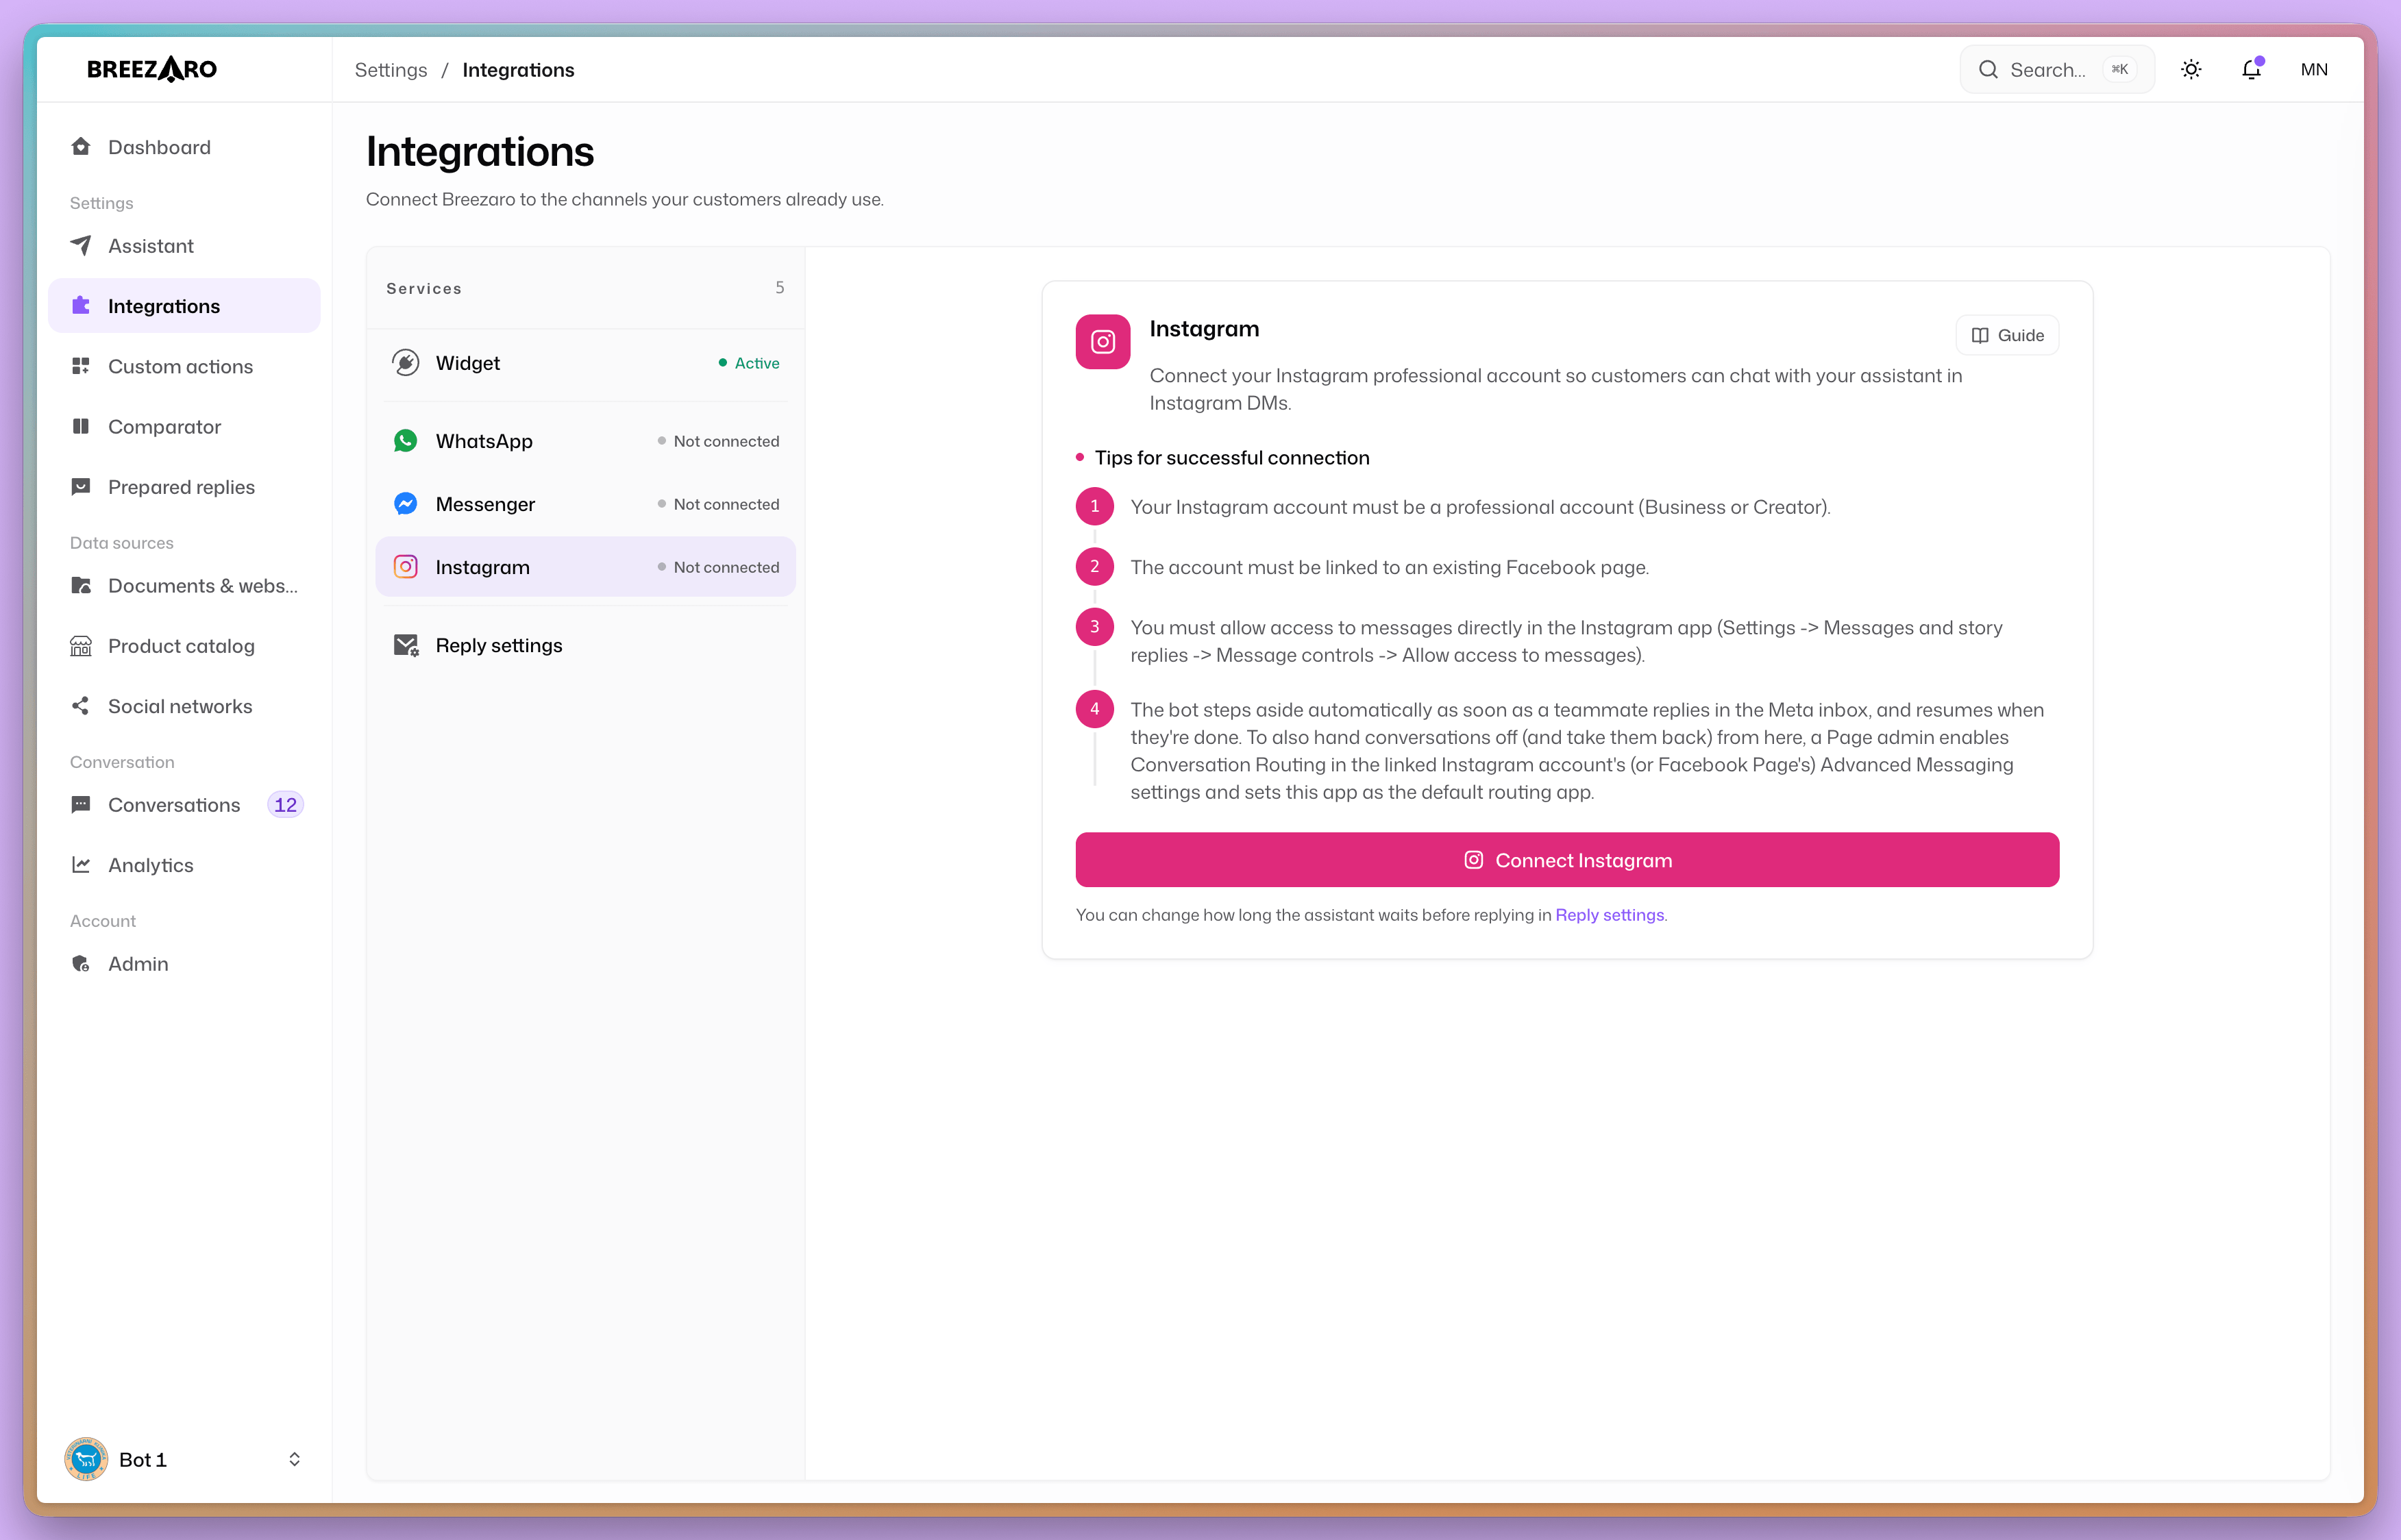Open the notifications bell
The image size is (2401, 1540).
point(2250,69)
